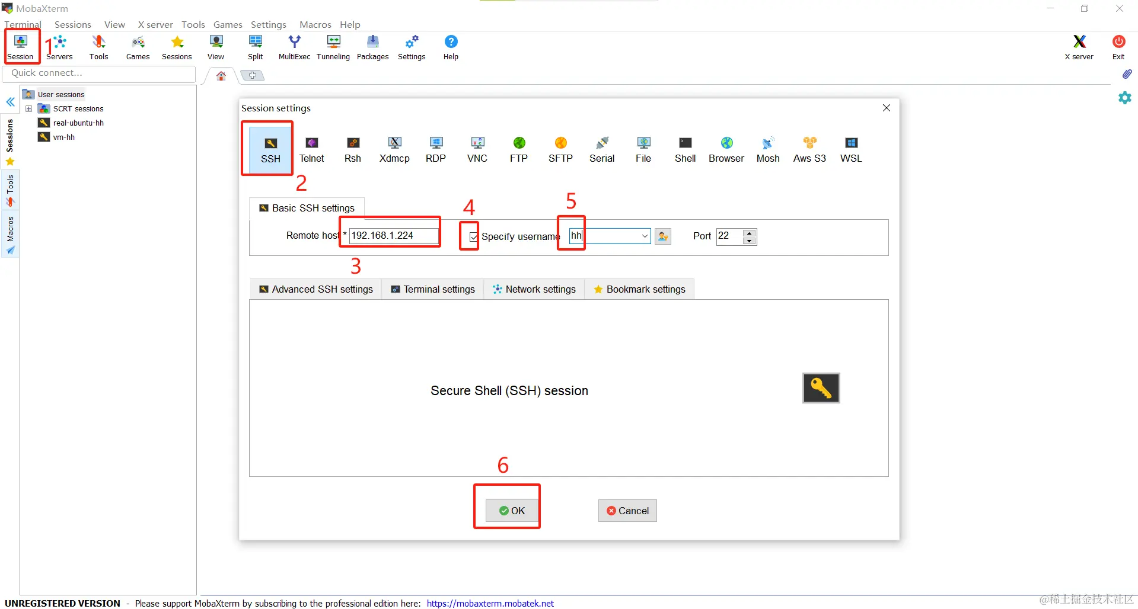Open the Sessions menu

click(x=73, y=25)
